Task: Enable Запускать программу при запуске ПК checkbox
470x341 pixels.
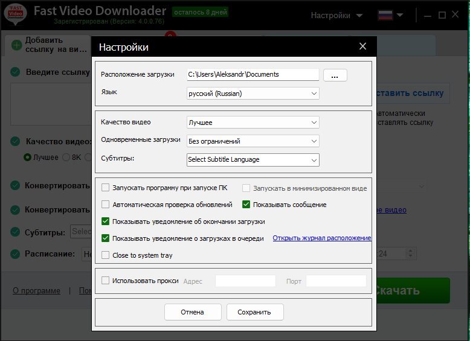Action: [x=106, y=188]
